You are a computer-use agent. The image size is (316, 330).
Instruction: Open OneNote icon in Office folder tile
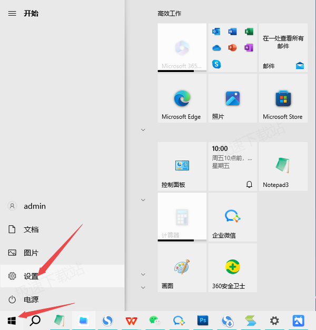(249, 48)
